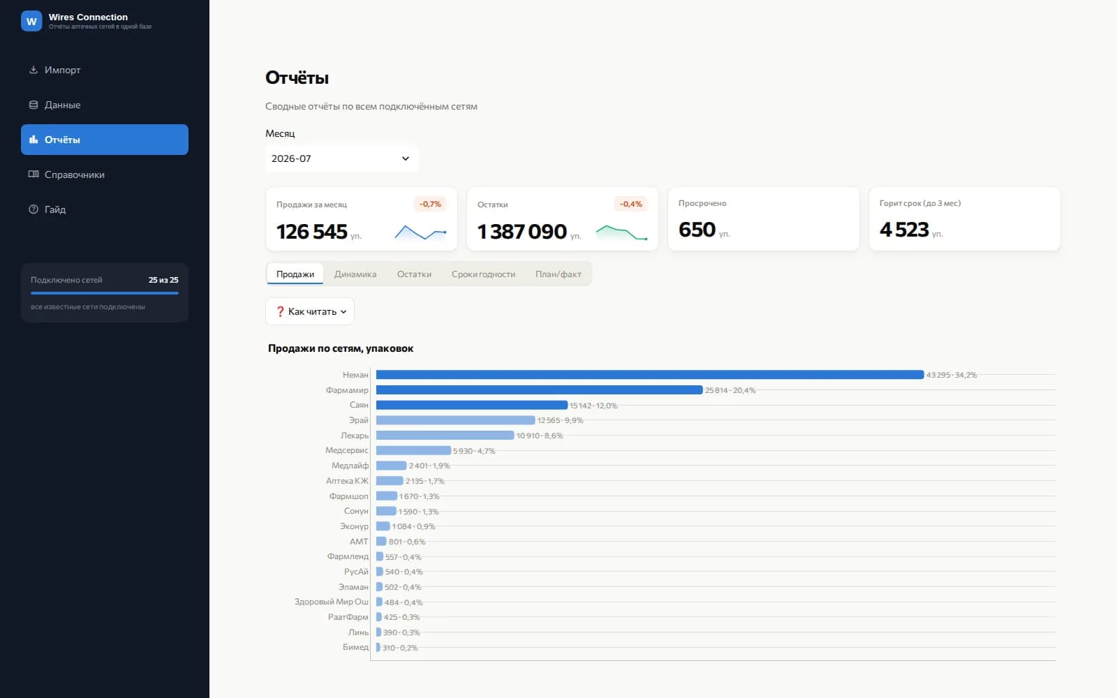This screenshot has height=698, width=1117.
Task: Click the green sparkline in Остатки card
Action: pyautogui.click(x=622, y=232)
